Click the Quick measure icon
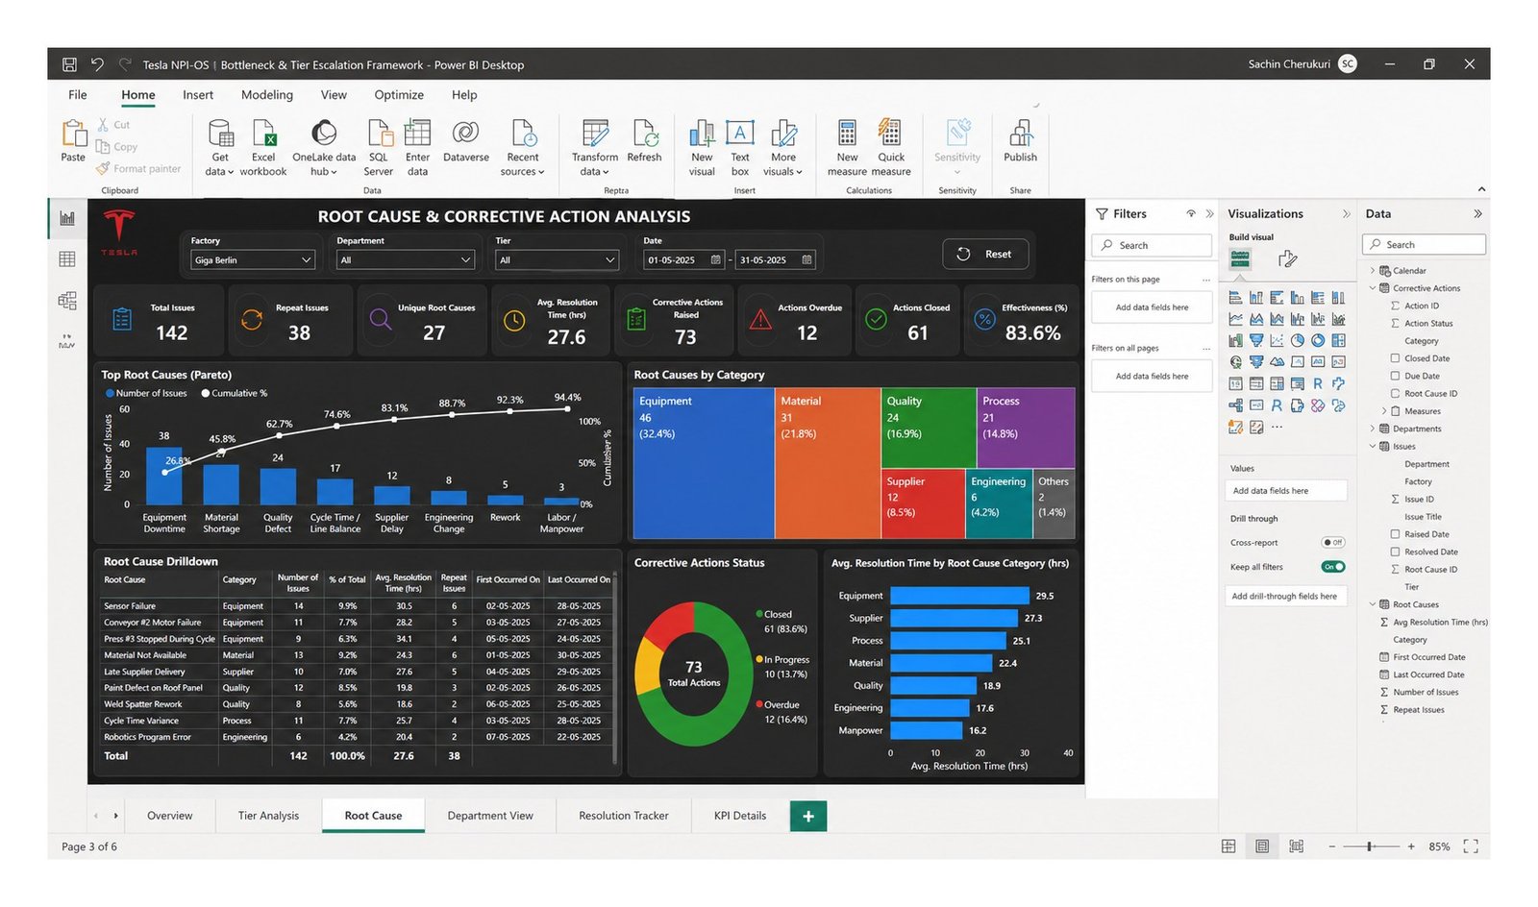The image size is (1538, 907). [x=891, y=133]
